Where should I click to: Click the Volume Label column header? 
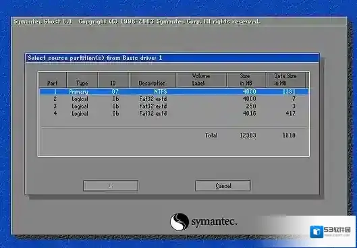coord(201,80)
